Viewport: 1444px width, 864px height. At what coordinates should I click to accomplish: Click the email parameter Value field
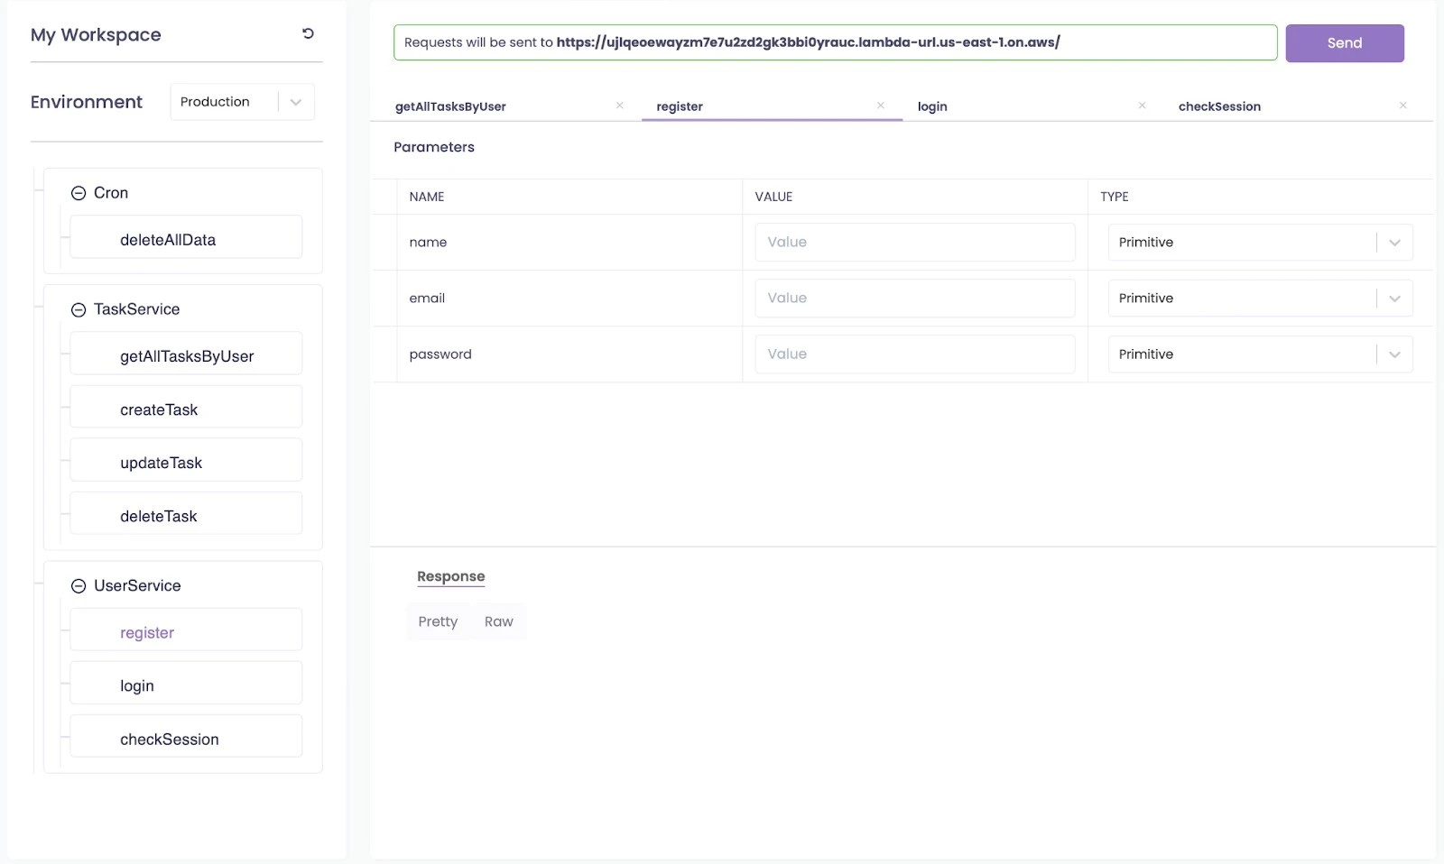coord(914,298)
